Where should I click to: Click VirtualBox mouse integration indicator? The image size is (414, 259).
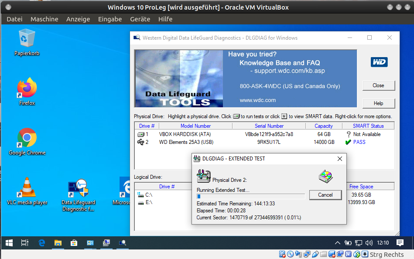pos(357,254)
